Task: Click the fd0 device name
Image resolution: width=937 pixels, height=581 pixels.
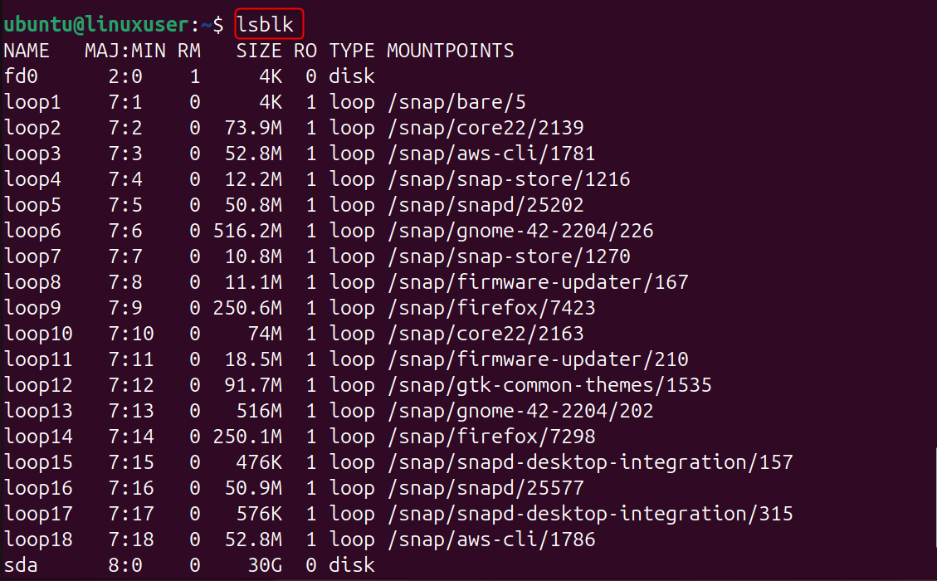Action: coord(21,76)
